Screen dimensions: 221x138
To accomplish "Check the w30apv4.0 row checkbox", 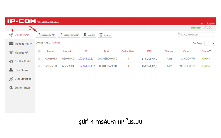I will tap(39, 59).
